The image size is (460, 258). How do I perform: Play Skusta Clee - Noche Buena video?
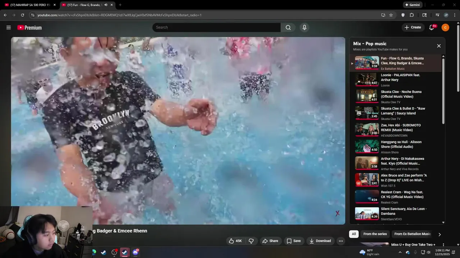(x=395, y=97)
